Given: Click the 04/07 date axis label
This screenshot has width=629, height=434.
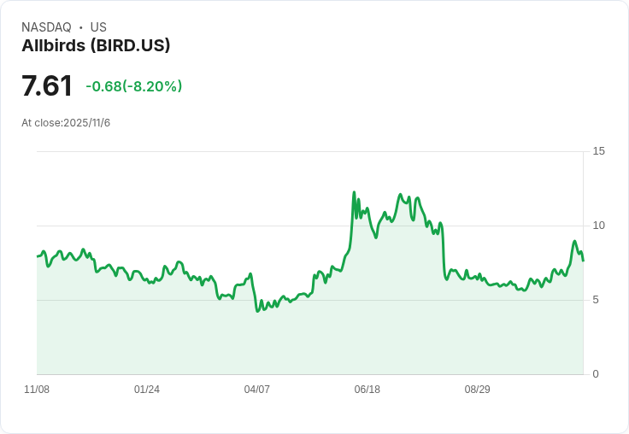Looking at the screenshot, I should [x=256, y=390].
